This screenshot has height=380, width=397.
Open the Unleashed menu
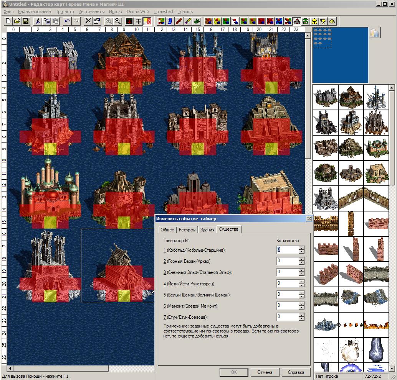(163, 11)
